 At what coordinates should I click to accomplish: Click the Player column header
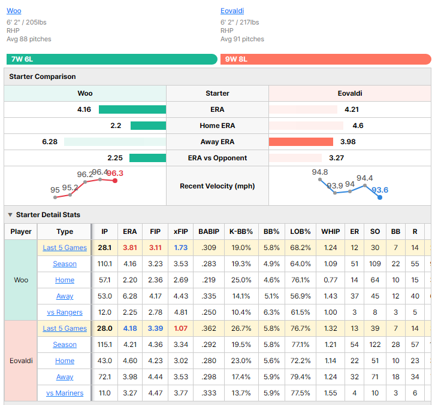[21, 232]
